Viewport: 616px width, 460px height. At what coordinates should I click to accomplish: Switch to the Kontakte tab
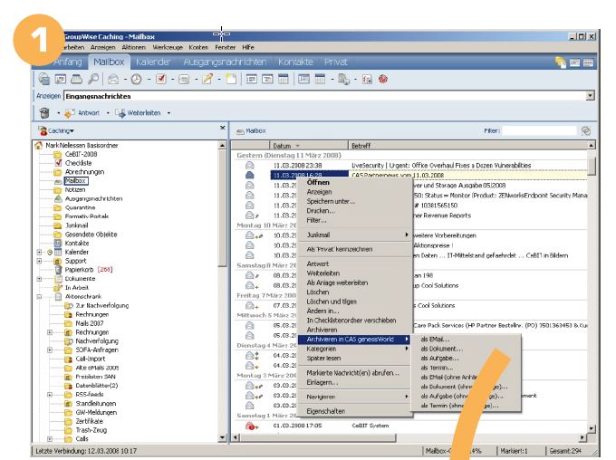(x=295, y=62)
